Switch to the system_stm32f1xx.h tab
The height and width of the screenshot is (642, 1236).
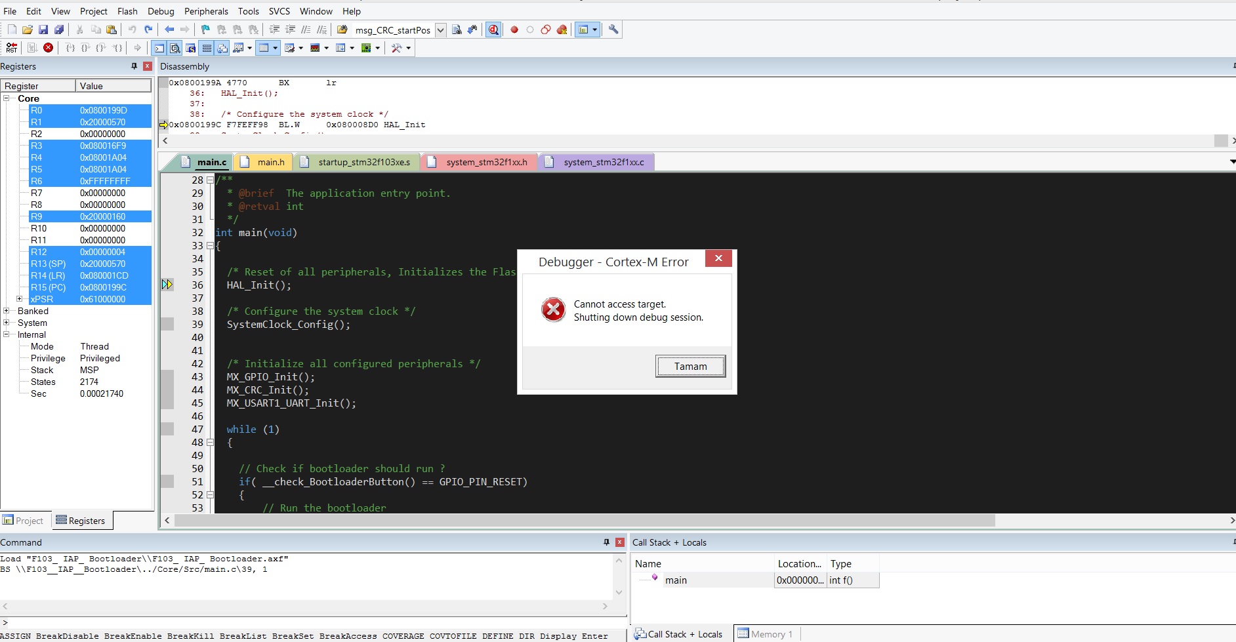click(x=479, y=162)
